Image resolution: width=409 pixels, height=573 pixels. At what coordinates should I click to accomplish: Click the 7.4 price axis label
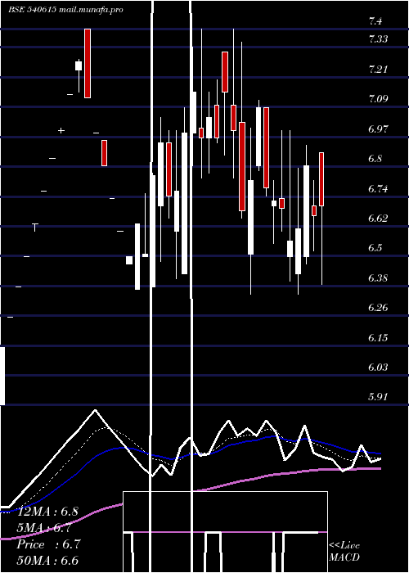tap(375, 21)
